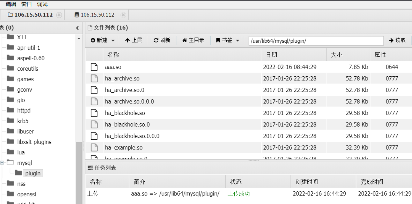Screen dimensions: 412x204
Task: Open the 新建 dropdown arrow
Action: pyautogui.click(x=113, y=41)
